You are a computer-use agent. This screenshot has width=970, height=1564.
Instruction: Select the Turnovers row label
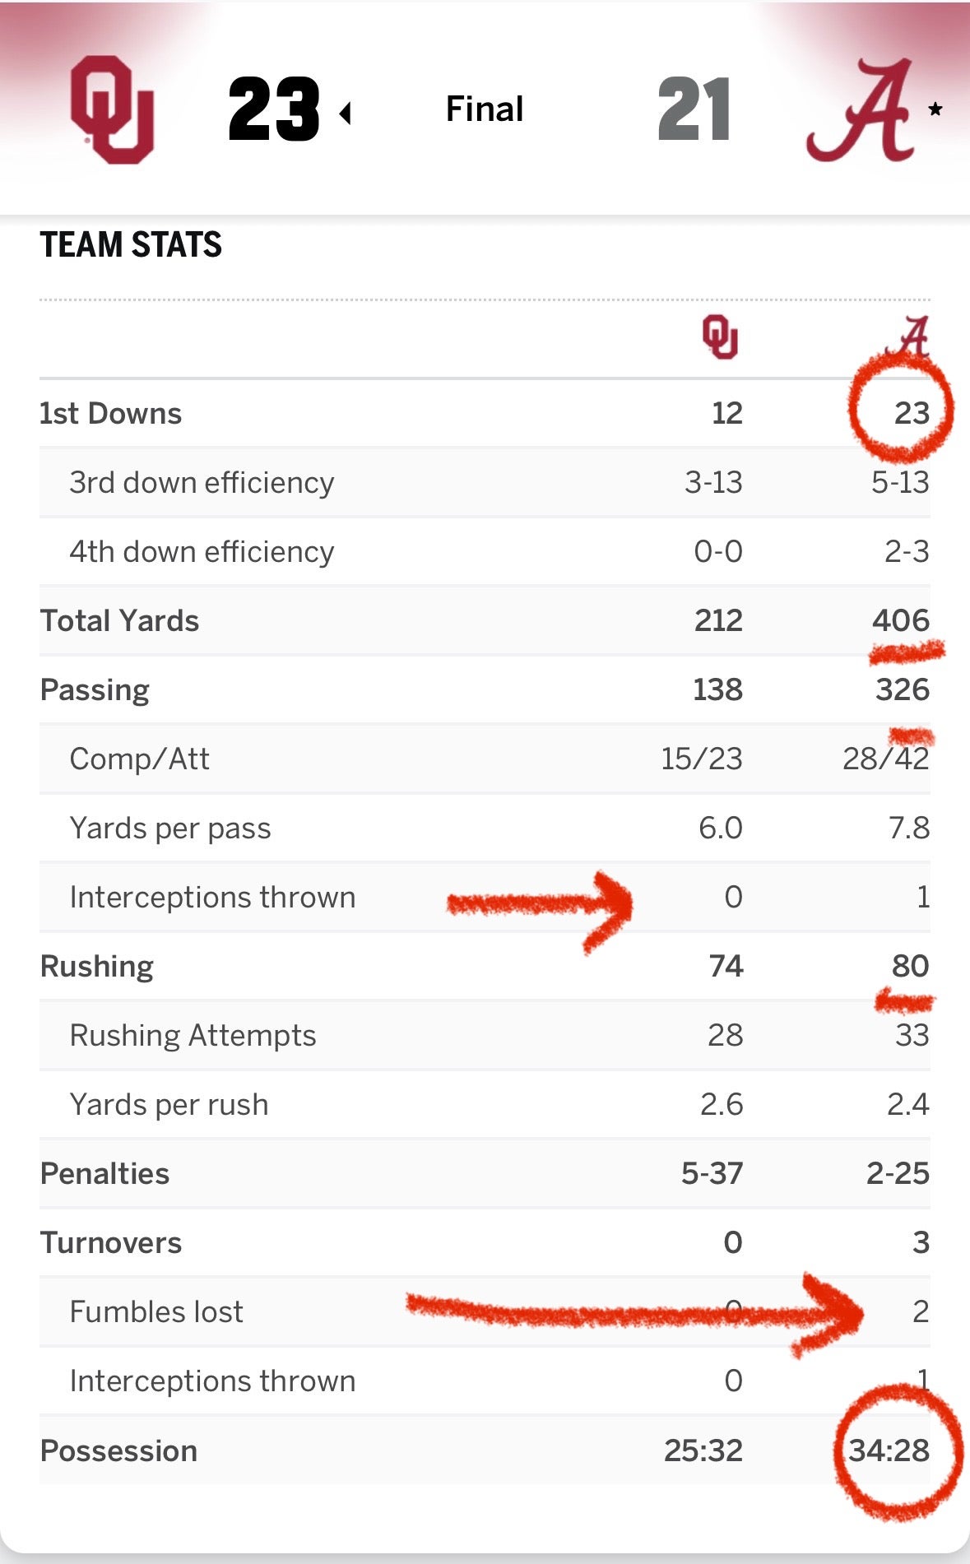point(111,1242)
